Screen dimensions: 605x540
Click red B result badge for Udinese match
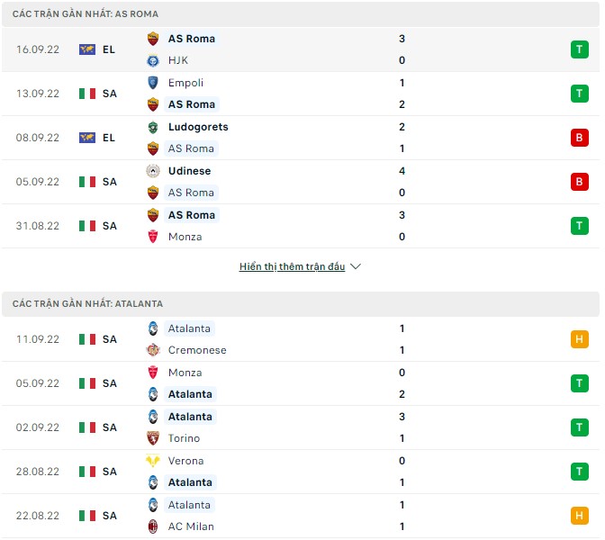[579, 182]
